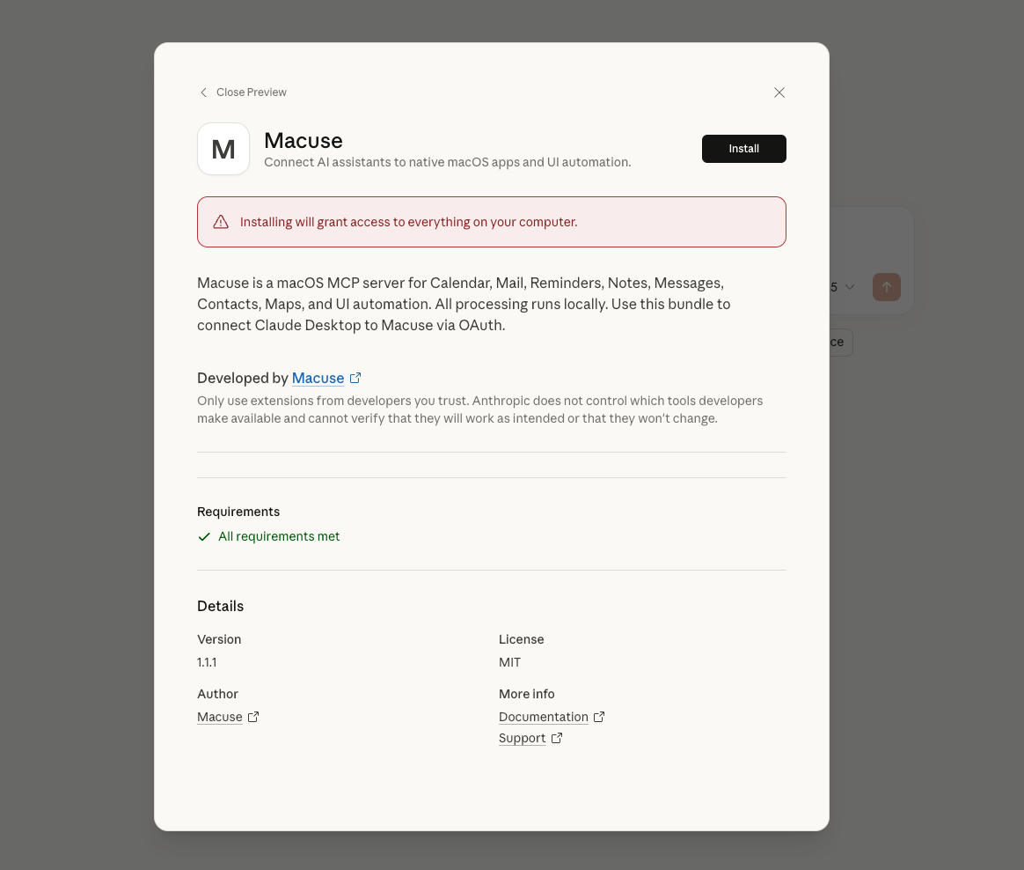Open the Support link
Image resolution: width=1024 pixels, height=870 pixels.
522,738
